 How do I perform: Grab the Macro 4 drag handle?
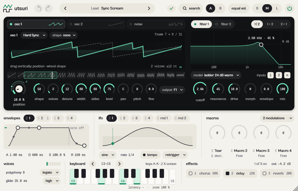click(276, 151)
